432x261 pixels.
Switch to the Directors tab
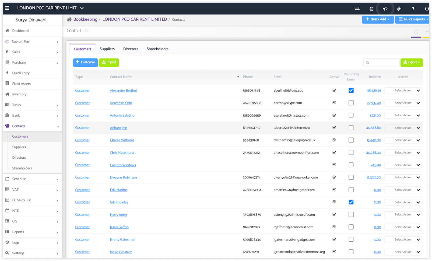(131, 49)
